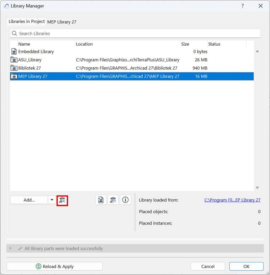Click the Placed instances label
270x275 pixels.
[156, 223]
